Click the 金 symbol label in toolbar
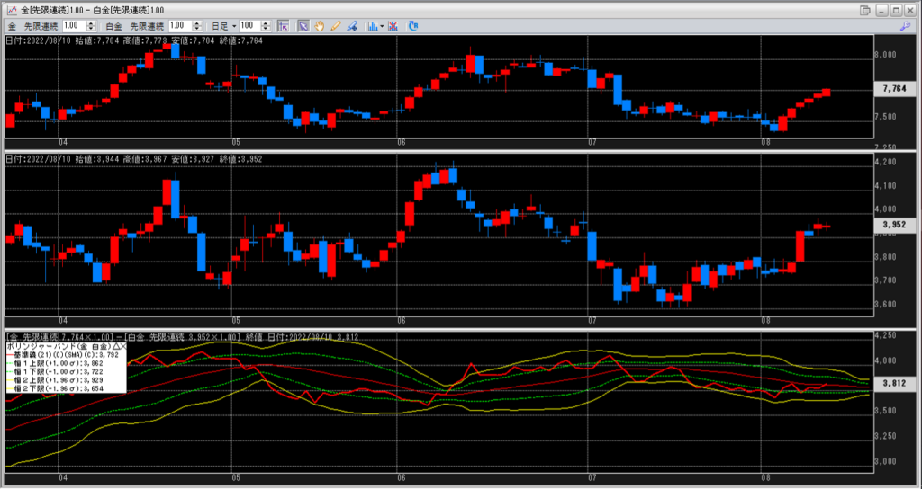The image size is (922, 489). click(x=11, y=26)
